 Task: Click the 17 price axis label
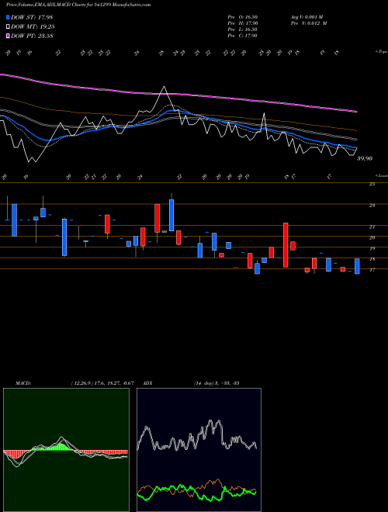pyautogui.click(x=372, y=270)
